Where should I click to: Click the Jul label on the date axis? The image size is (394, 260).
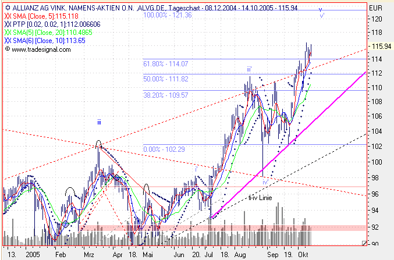209,254
